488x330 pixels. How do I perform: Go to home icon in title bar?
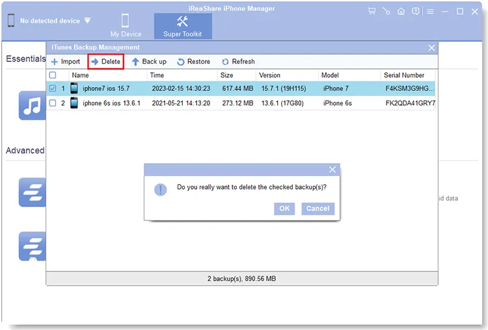(x=401, y=12)
